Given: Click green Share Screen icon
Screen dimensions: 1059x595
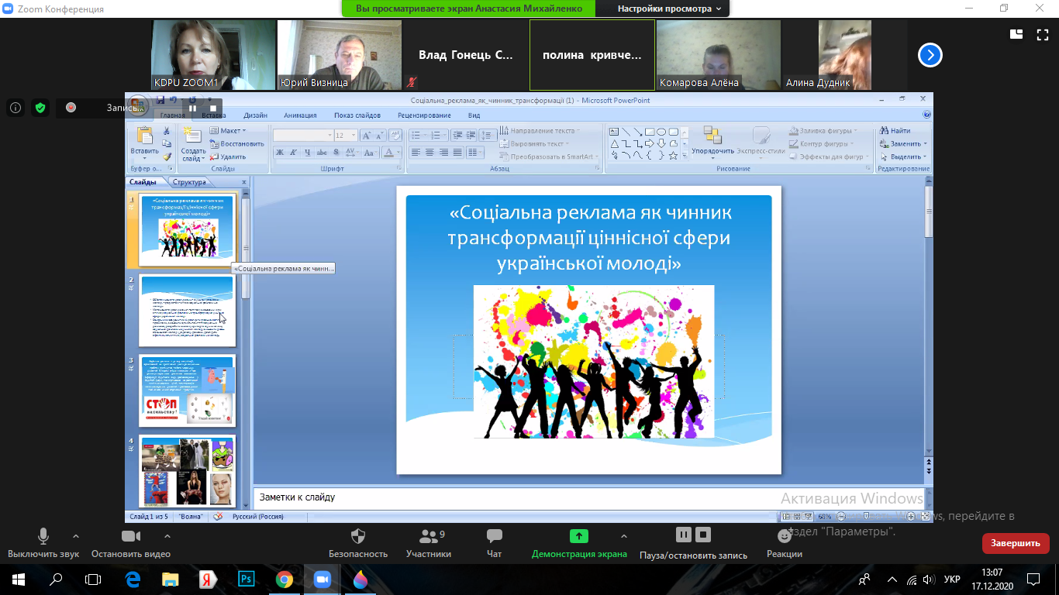Looking at the screenshot, I should [x=578, y=536].
